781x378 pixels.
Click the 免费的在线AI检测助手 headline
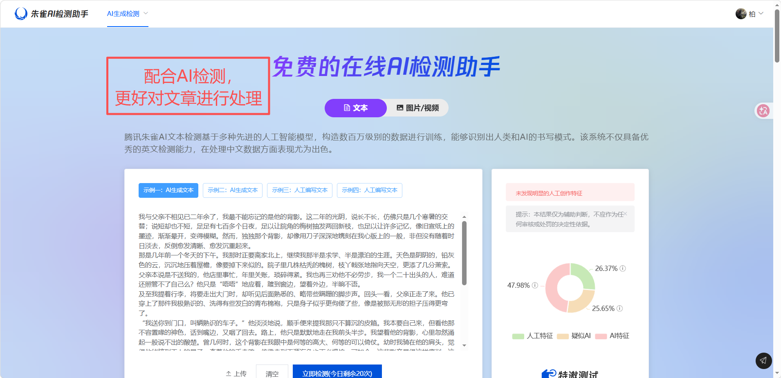pyautogui.click(x=386, y=67)
